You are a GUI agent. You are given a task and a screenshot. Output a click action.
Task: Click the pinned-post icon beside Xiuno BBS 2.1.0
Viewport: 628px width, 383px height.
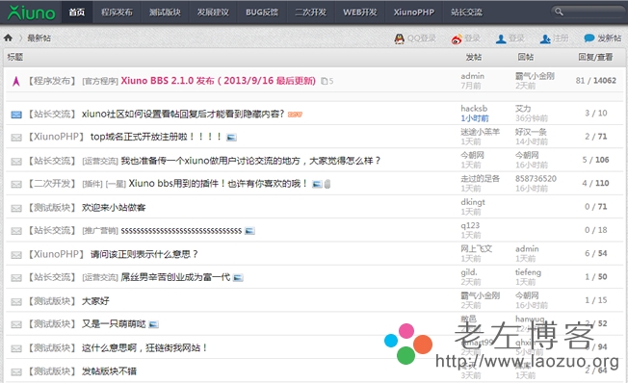16,81
